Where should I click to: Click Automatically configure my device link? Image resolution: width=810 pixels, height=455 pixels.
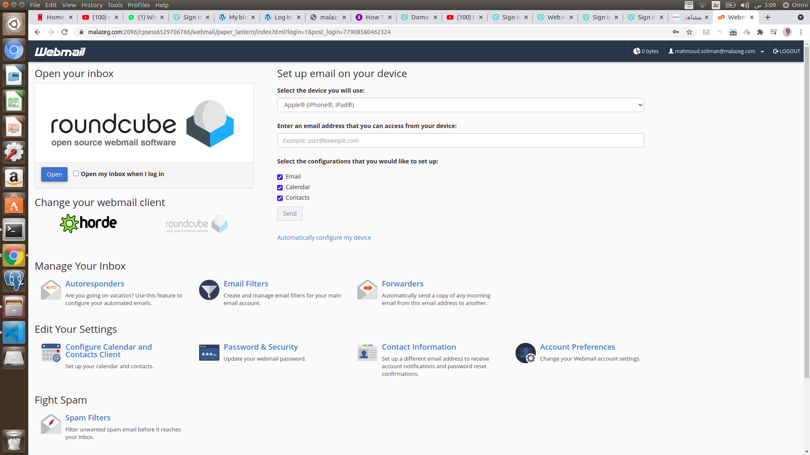(324, 238)
